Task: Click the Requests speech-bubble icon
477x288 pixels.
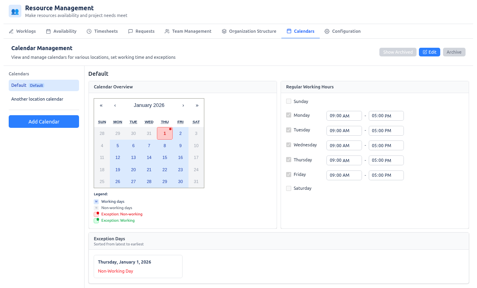Action: click(131, 31)
